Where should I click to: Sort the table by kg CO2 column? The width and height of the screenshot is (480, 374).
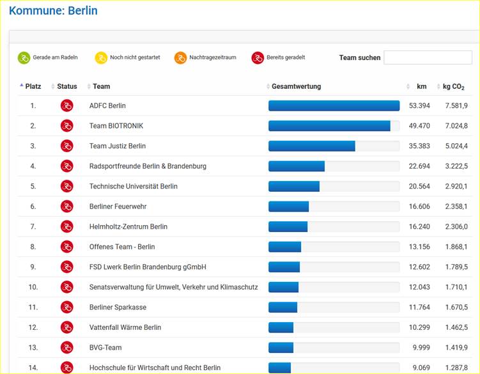point(453,86)
